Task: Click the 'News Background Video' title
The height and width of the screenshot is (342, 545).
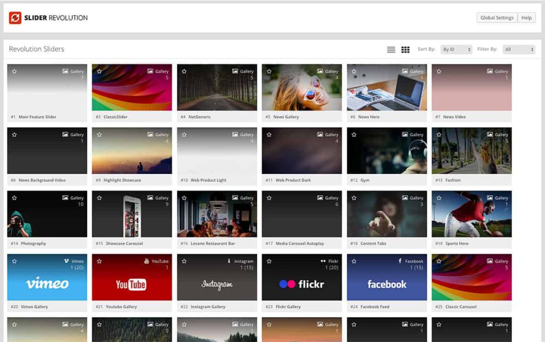Action: (x=42, y=180)
